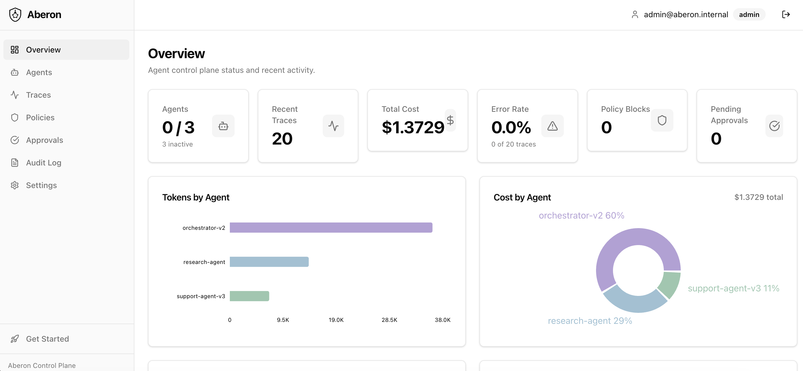Click the logout icon top right
The width and height of the screenshot is (803, 371).
click(786, 14)
